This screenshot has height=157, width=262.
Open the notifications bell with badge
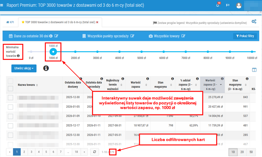218,5
